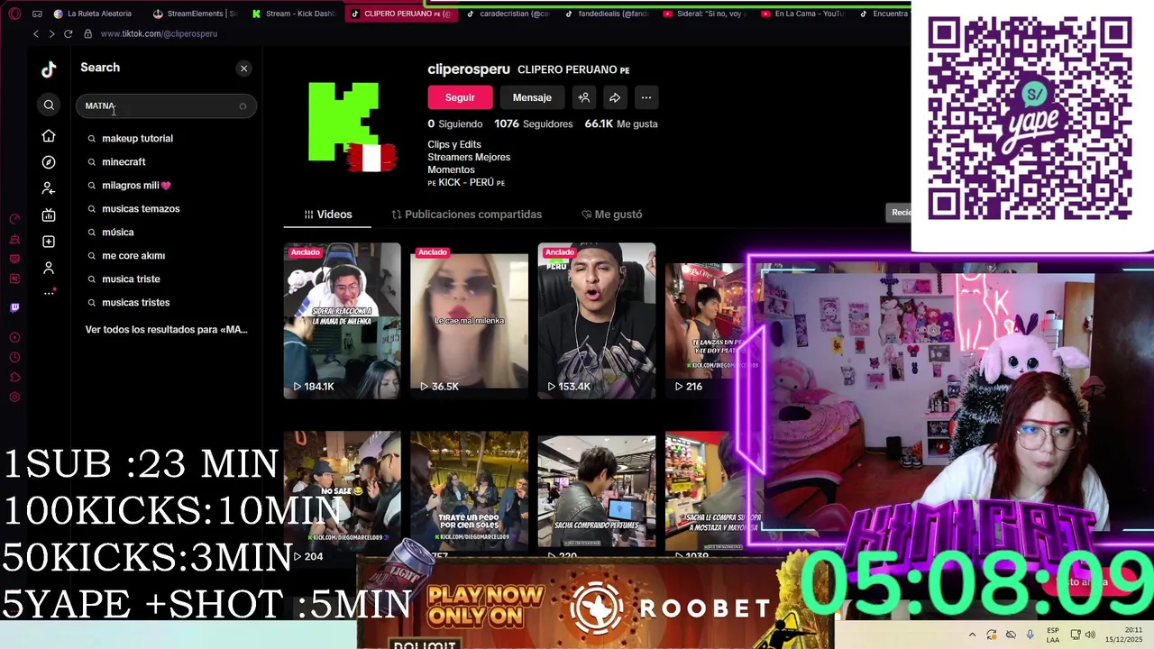Select suggestion 'musica triste'
Image resolution: width=1154 pixels, height=649 pixels.
tap(131, 279)
